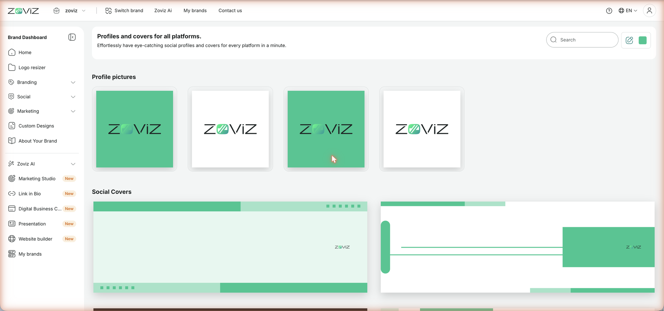Click the Marketing Studio target icon
The height and width of the screenshot is (311, 664).
(12, 179)
